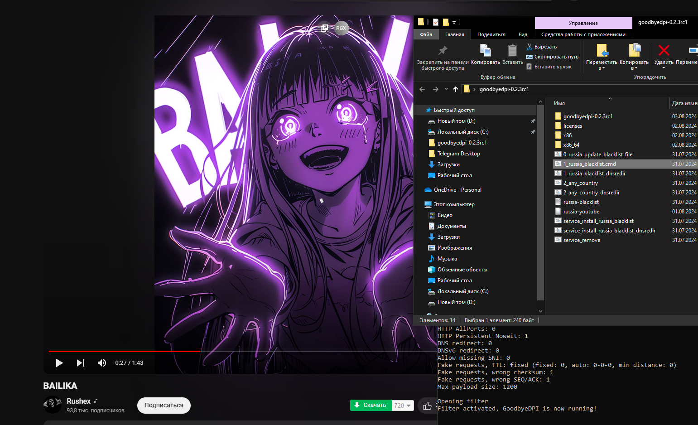The height and width of the screenshot is (425, 698).
Task: Select the licenses folder
Action: pyautogui.click(x=573, y=126)
